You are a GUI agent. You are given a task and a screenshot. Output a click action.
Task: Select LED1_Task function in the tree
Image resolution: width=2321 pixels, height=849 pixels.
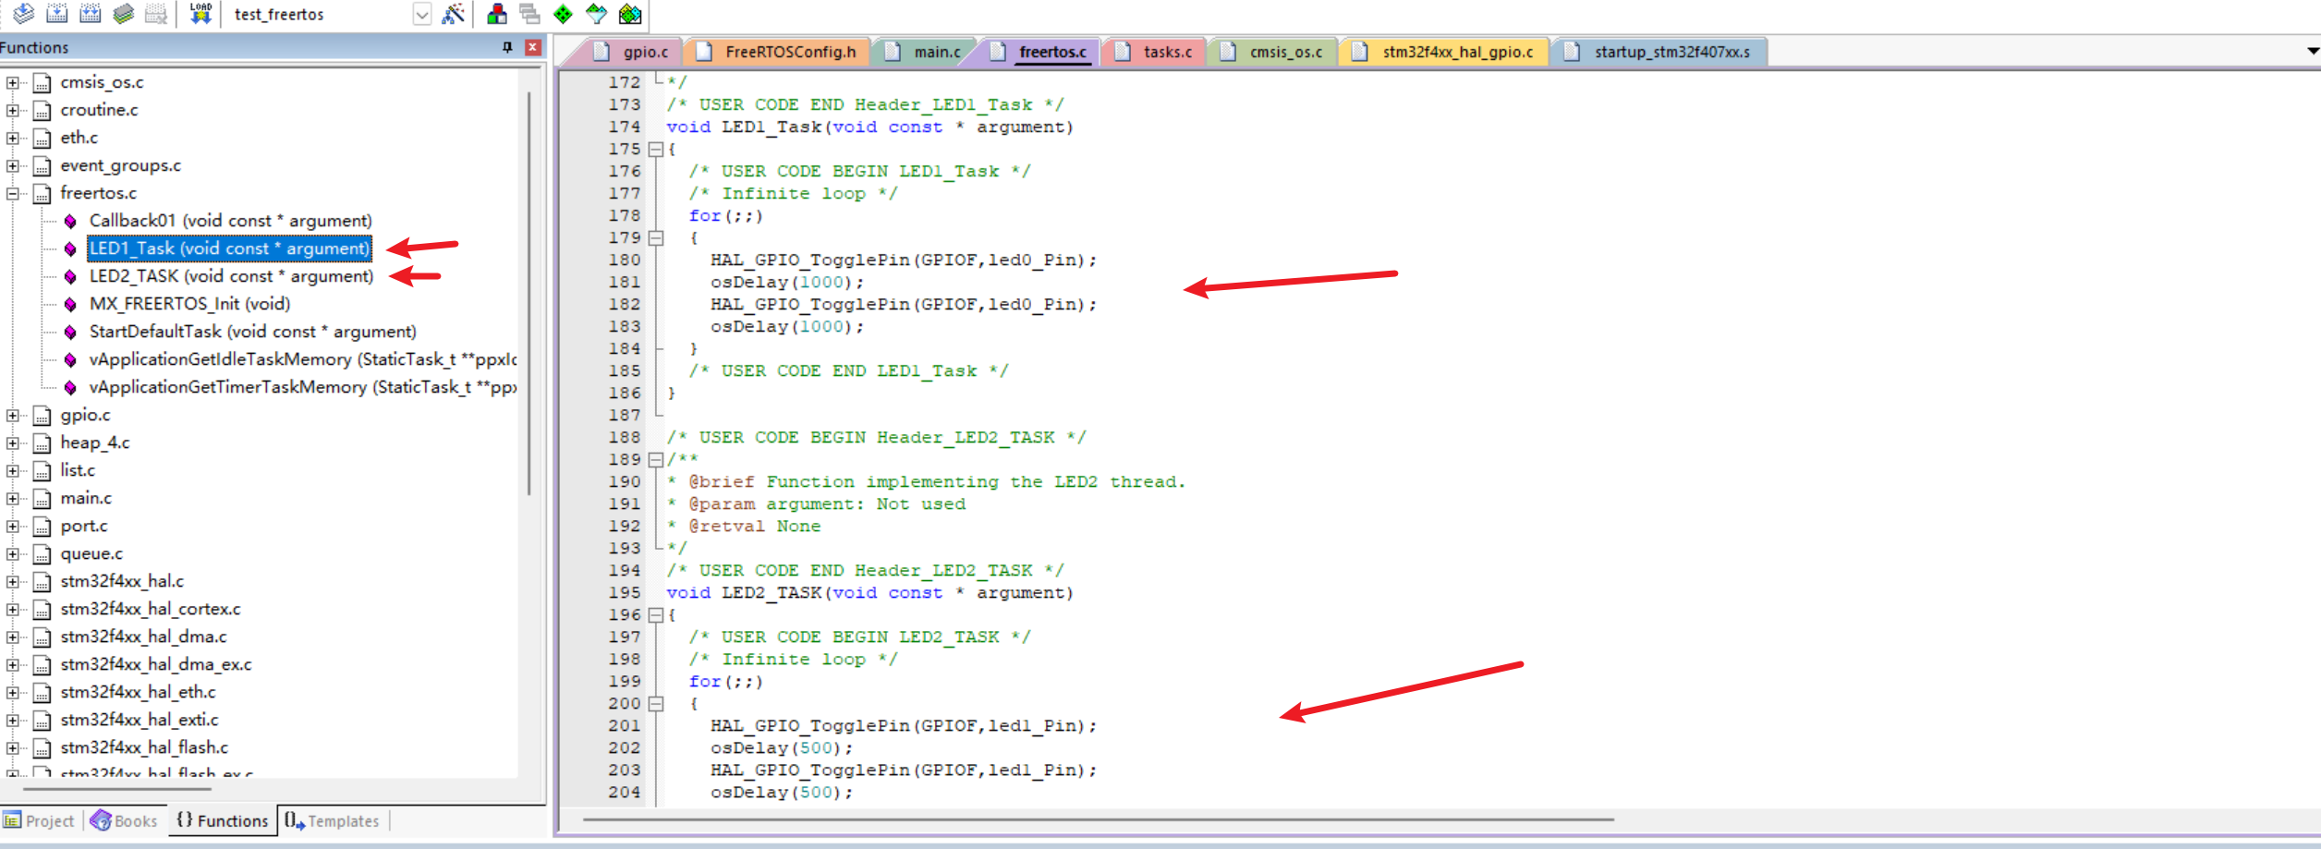[229, 249]
